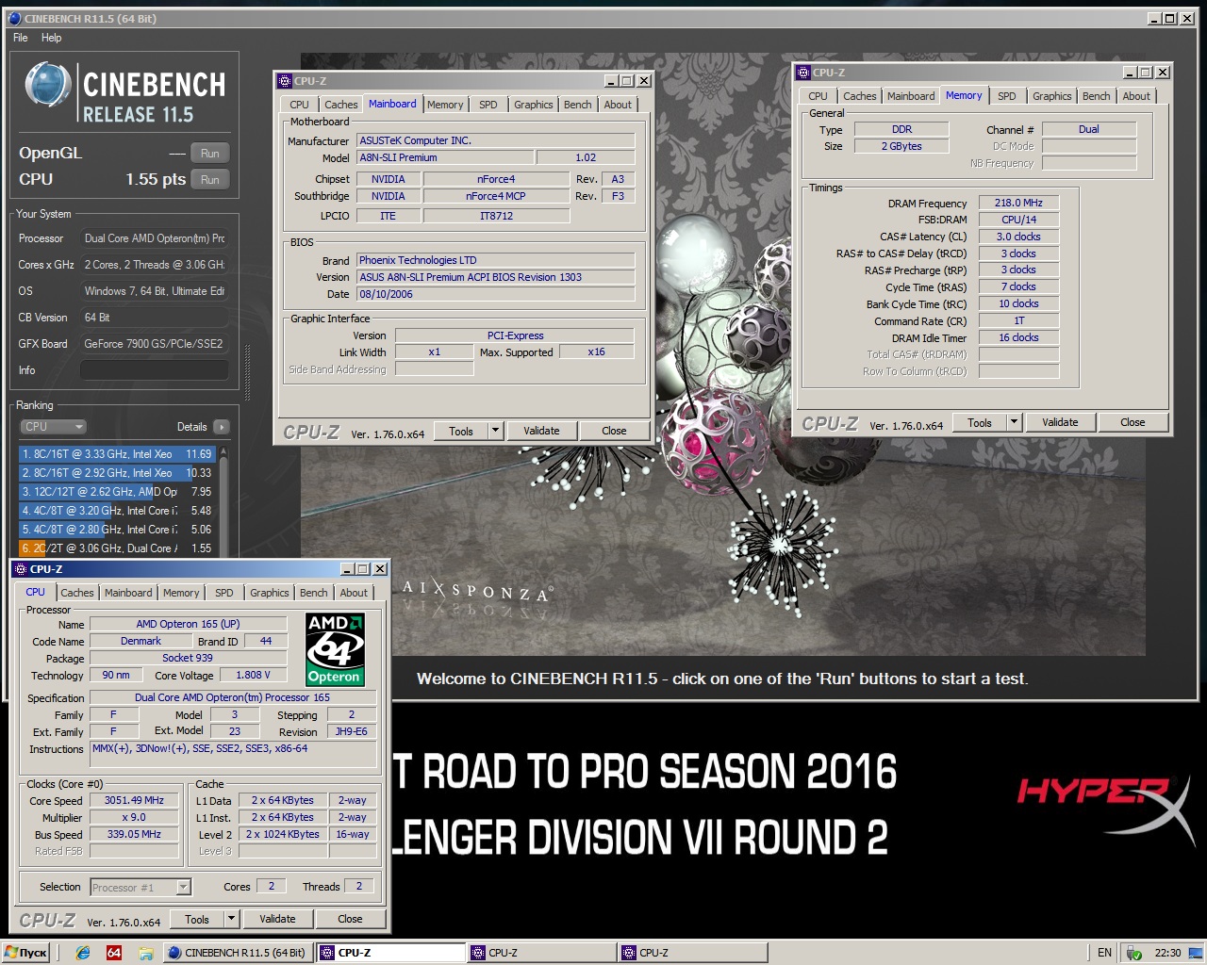Expand Tools dropdown arrow in Mainboard CPU-Z window
The image size is (1207, 965).
coord(495,432)
